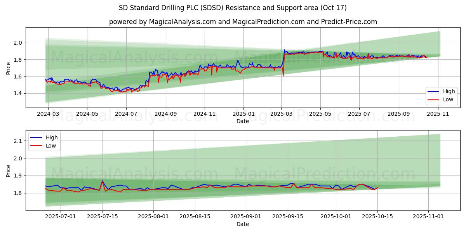
Task: Click the Price axis label of top chart
Action: [x=9, y=68]
